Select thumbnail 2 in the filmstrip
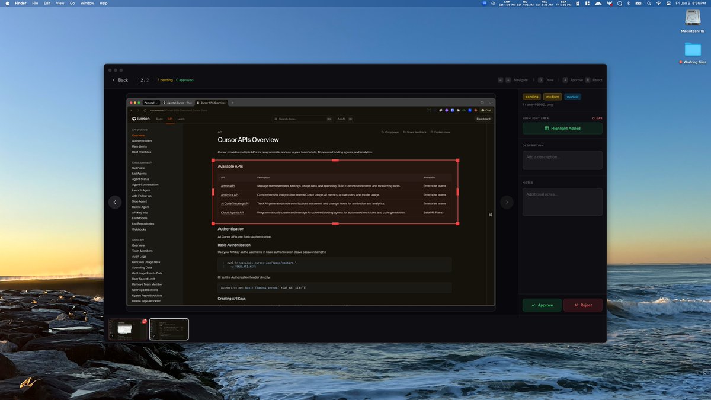This screenshot has height=400, width=711. tap(169, 329)
